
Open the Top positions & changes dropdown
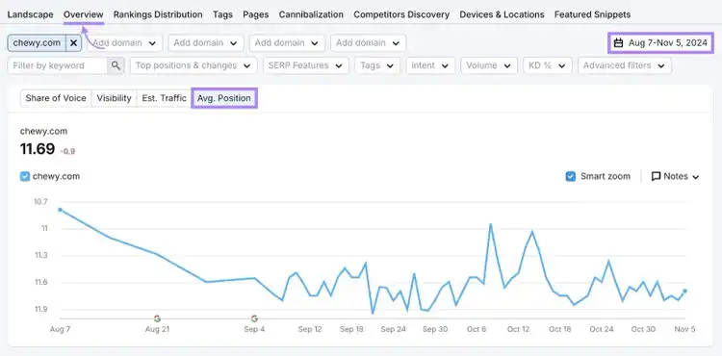193,65
